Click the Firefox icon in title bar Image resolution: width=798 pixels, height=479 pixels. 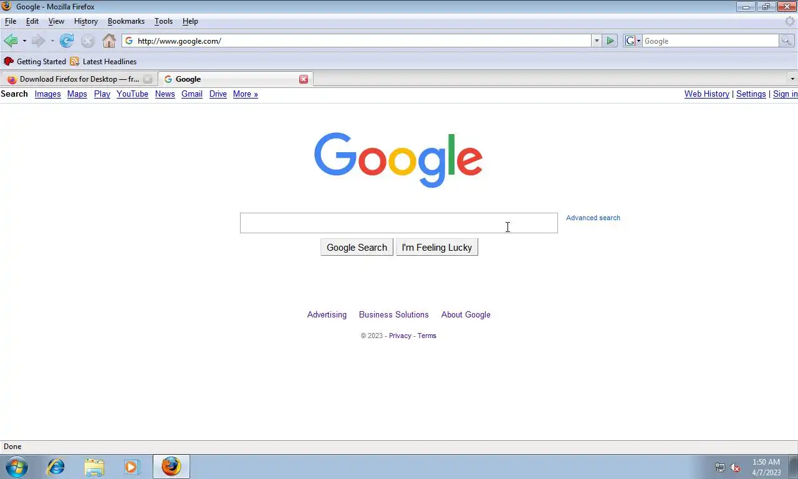(7, 7)
